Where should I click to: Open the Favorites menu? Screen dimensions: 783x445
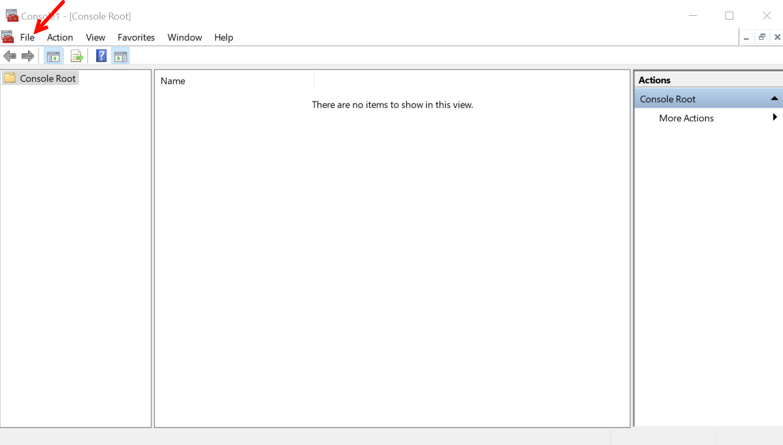click(x=136, y=37)
